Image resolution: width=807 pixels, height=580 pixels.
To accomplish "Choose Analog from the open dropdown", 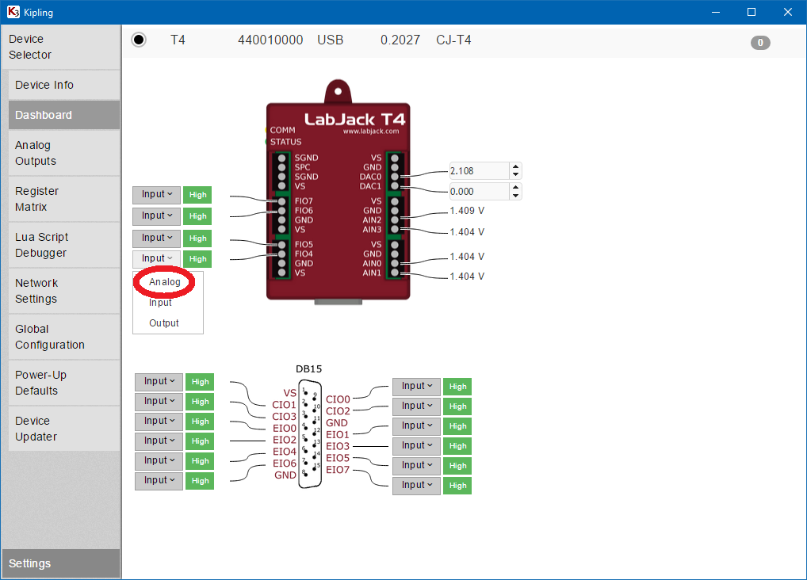I will click(x=165, y=282).
